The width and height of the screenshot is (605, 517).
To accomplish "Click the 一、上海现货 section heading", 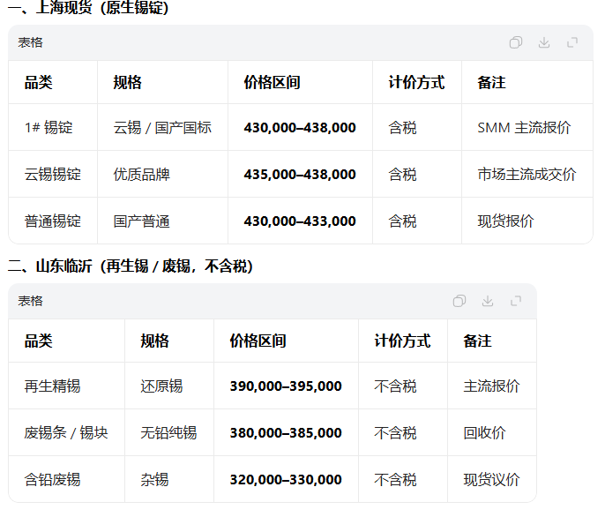I will [x=88, y=9].
